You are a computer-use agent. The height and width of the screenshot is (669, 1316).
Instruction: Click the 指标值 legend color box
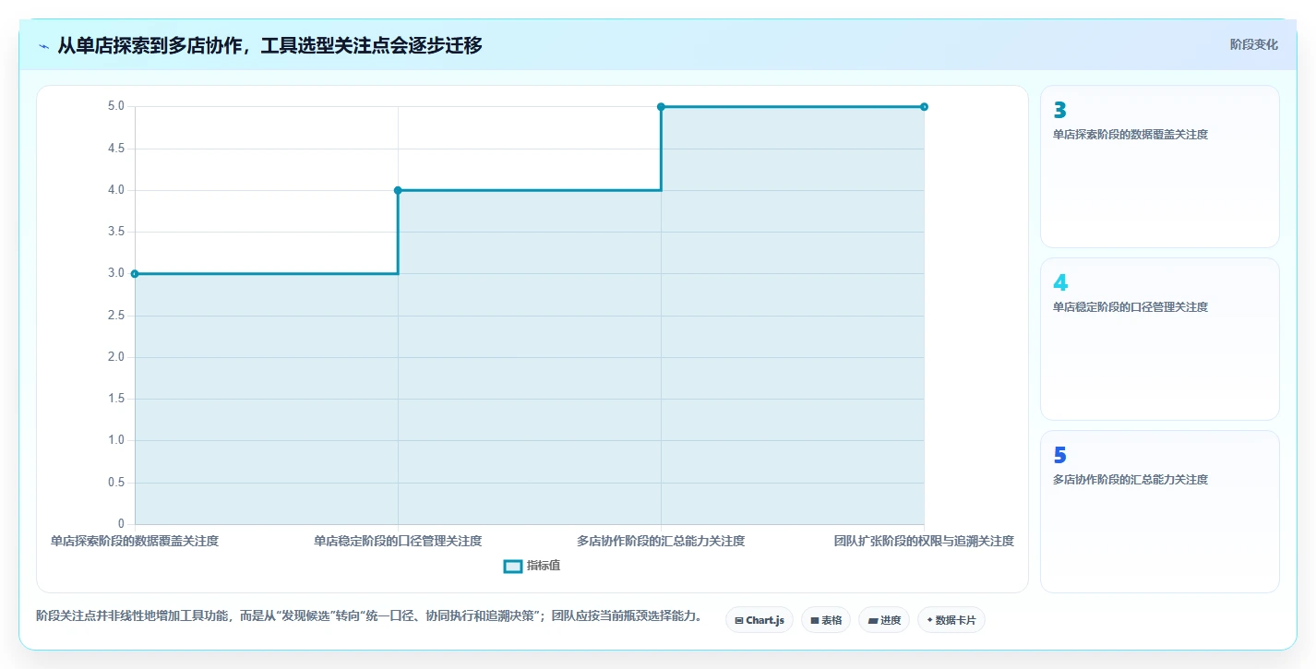pos(513,566)
